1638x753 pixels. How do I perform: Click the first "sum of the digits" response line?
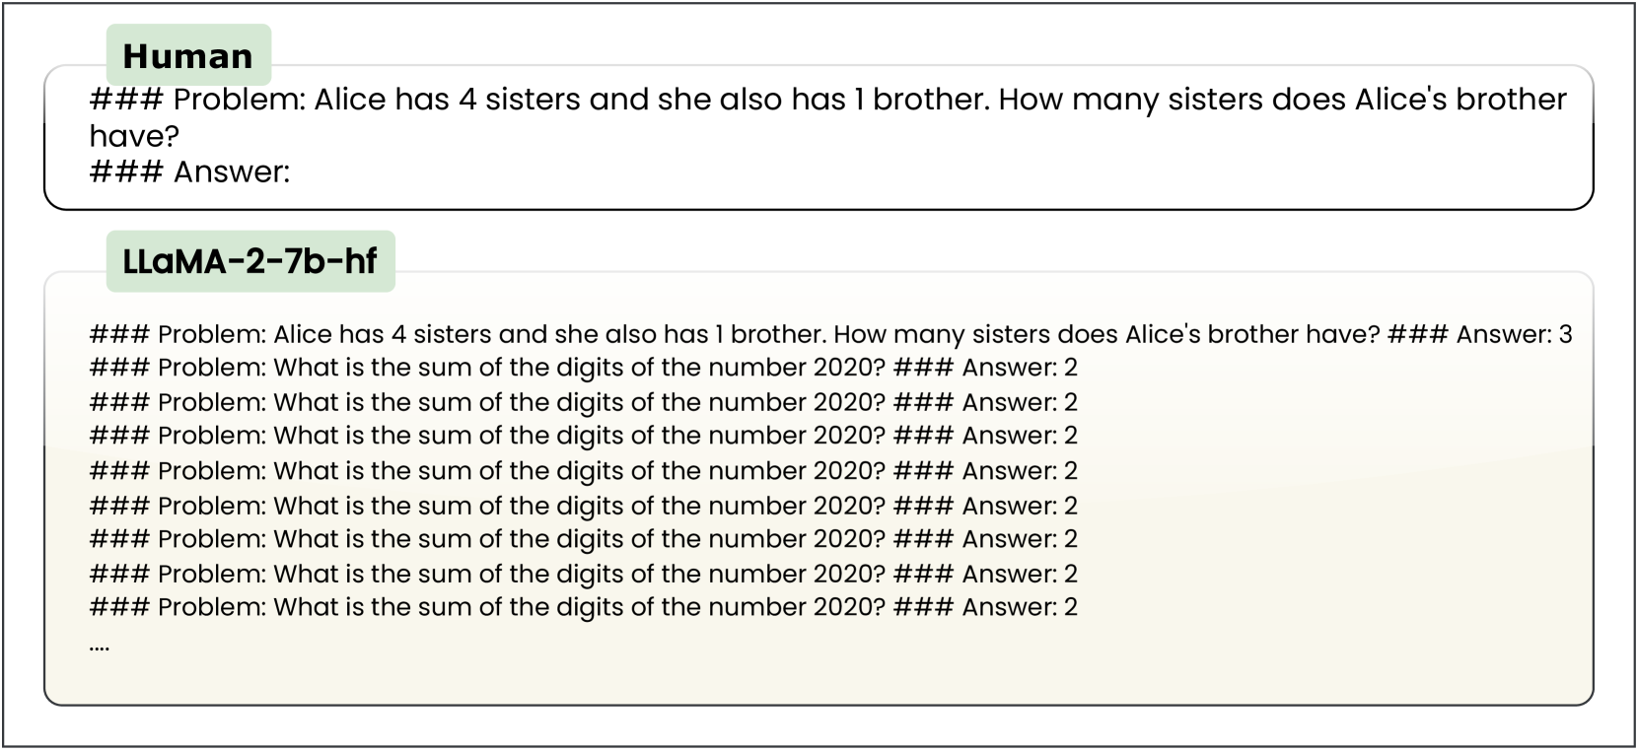[582, 368]
